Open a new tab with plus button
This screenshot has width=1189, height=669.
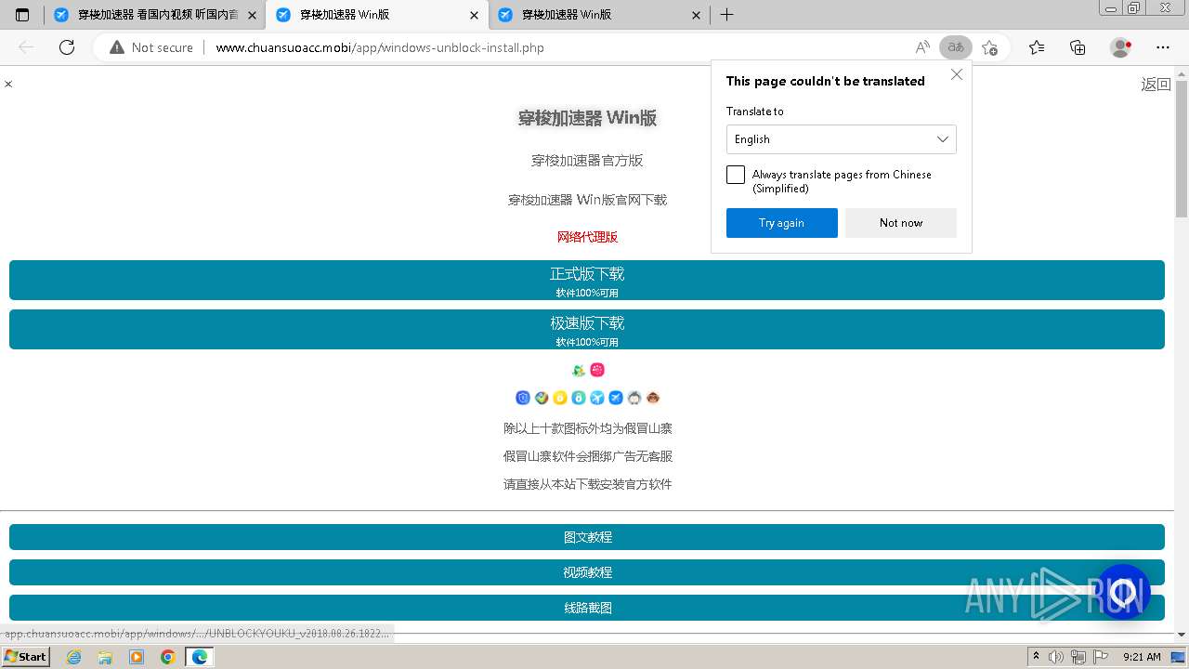pos(727,15)
